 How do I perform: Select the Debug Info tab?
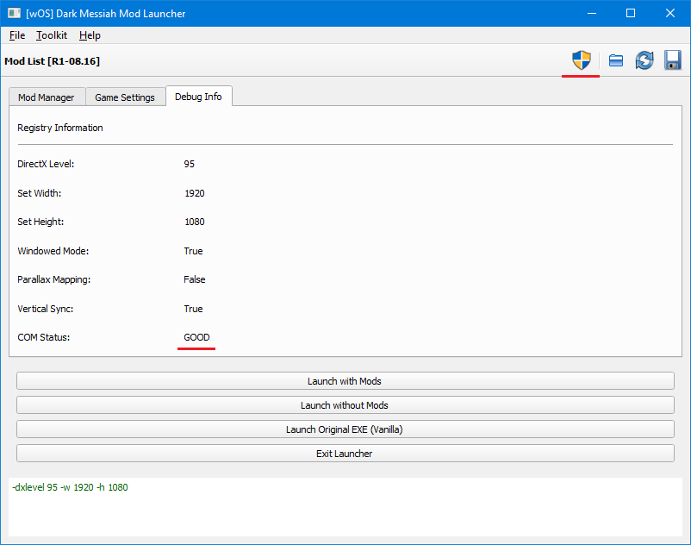(198, 96)
